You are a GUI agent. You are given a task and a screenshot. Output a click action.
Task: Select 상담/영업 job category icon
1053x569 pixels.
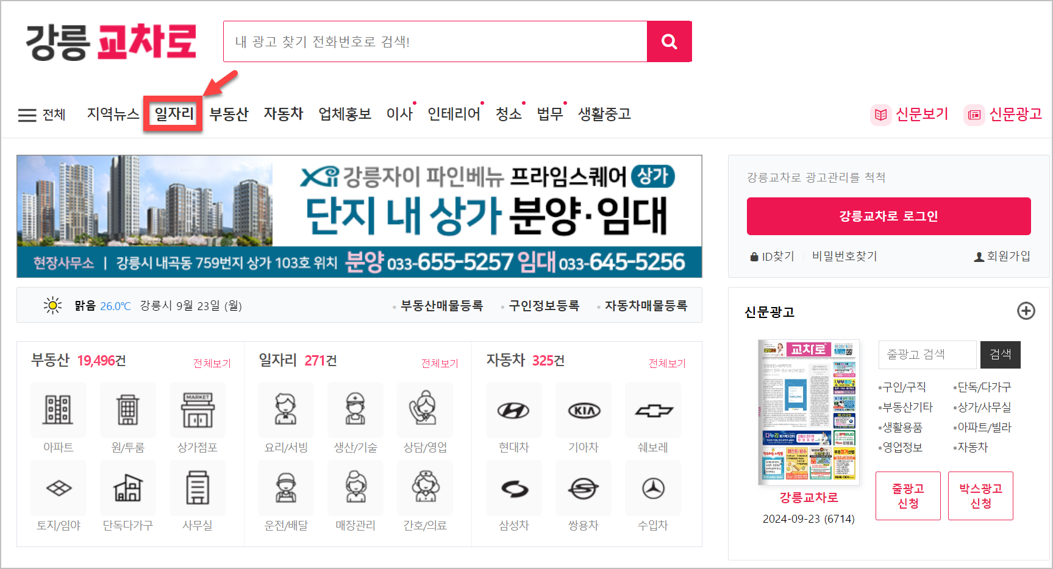pyautogui.click(x=425, y=409)
